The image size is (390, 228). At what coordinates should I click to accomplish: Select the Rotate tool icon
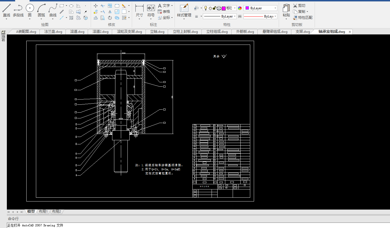click(110, 18)
